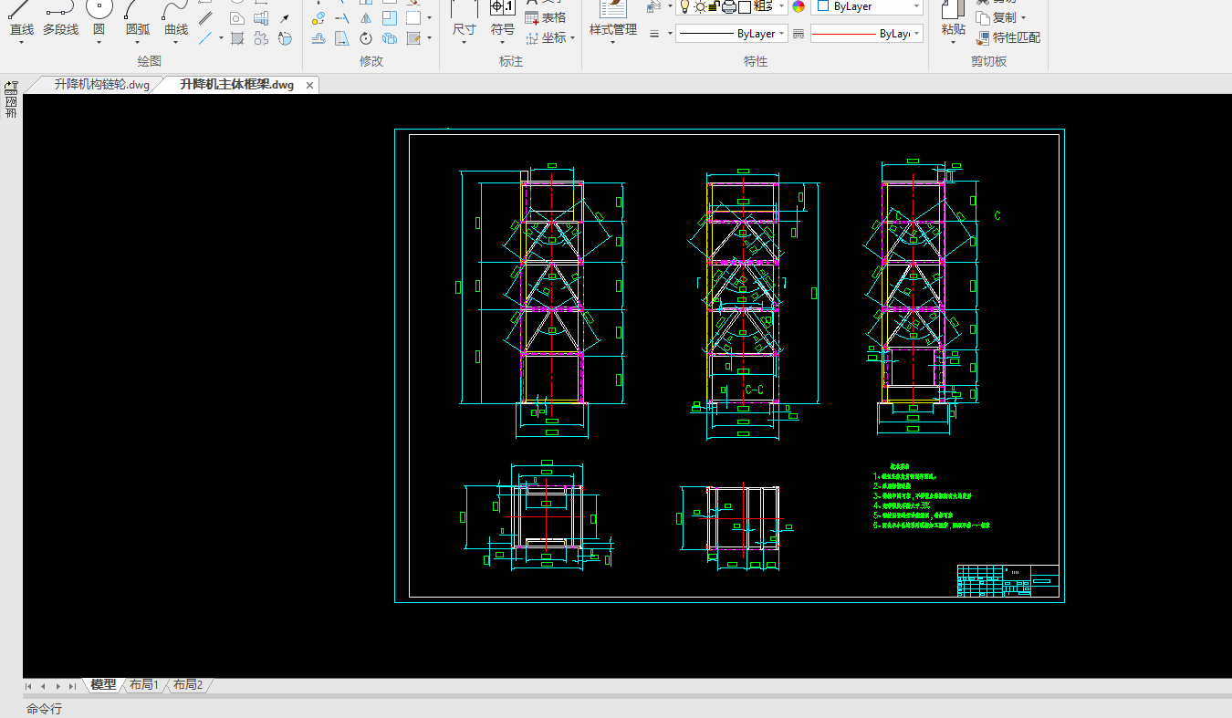Expand the black ByLayer linetype dropdown
The height and width of the screenshot is (718, 1232).
[731, 34]
